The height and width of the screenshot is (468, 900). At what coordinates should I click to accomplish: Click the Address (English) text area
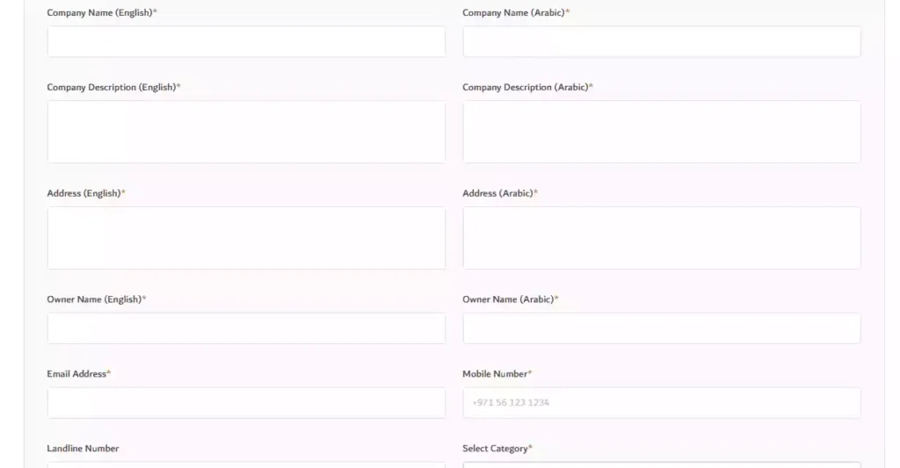coord(246,238)
